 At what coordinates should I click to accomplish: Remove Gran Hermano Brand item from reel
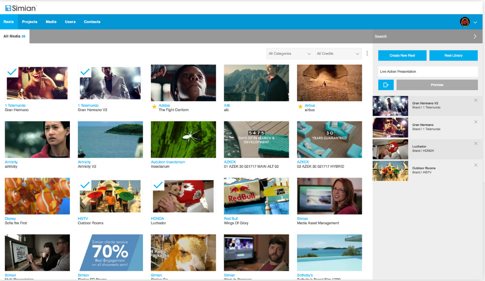476,122
